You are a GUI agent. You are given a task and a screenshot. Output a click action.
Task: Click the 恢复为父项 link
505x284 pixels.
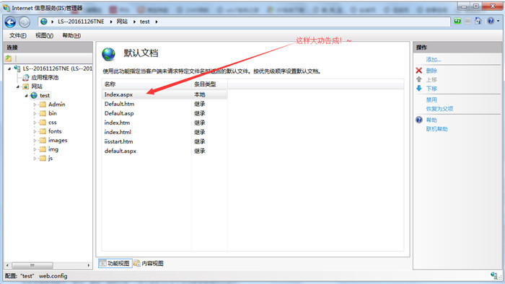pyautogui.click(x=439, y=109)
